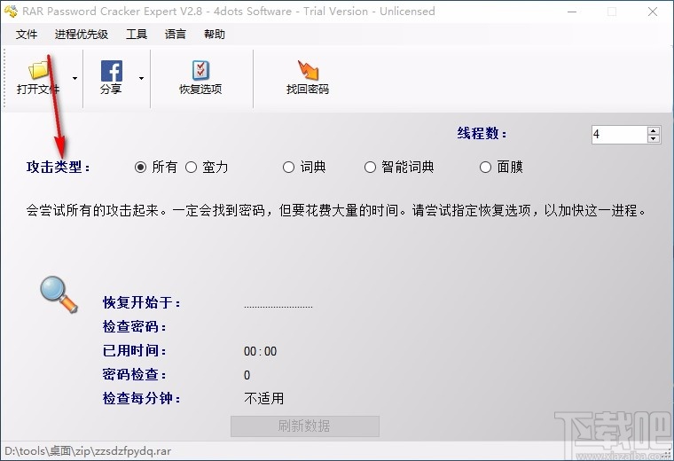
Task: Click the 线程数 value field
Action: pyautogui.click(x=619, y=135)
